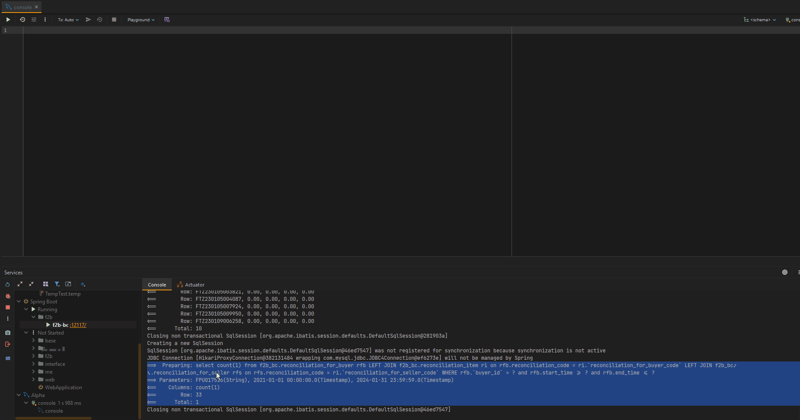Screen dimensions: 800x420
Task: Click the in-editor results table icon
Action: click(167, 20)
